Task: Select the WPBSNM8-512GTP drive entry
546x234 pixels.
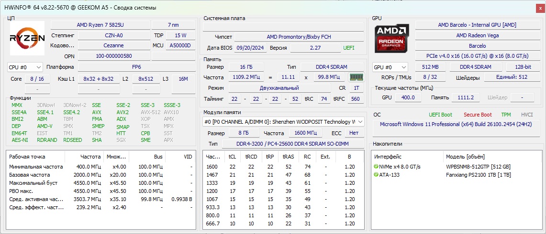Action: click(478, 167)
